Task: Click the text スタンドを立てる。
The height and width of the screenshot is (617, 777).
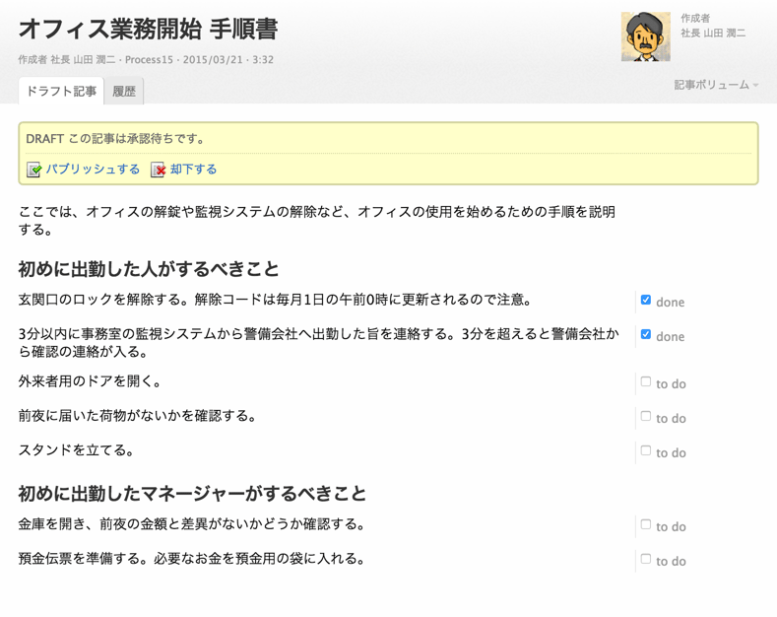Action: [x=76, y=449]
